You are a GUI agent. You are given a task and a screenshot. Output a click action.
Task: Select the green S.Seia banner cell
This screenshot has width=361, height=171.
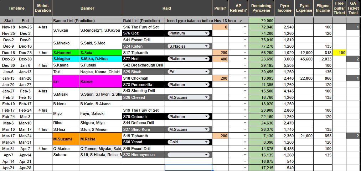point(100,53)
